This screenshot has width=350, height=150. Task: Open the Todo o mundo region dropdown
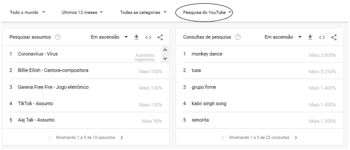pos(28,12)
